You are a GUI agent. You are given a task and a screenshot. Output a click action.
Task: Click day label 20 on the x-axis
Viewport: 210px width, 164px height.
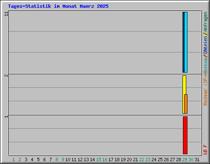click(x=129, y=159)
